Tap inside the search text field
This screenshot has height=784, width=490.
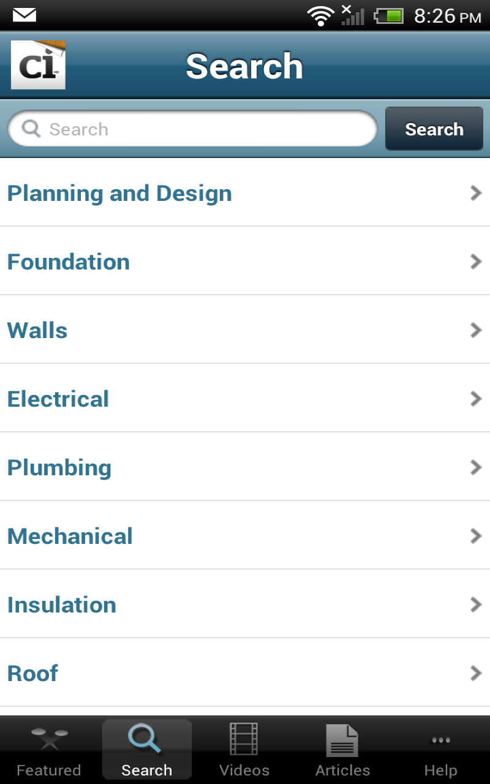(x=184, y=129)
